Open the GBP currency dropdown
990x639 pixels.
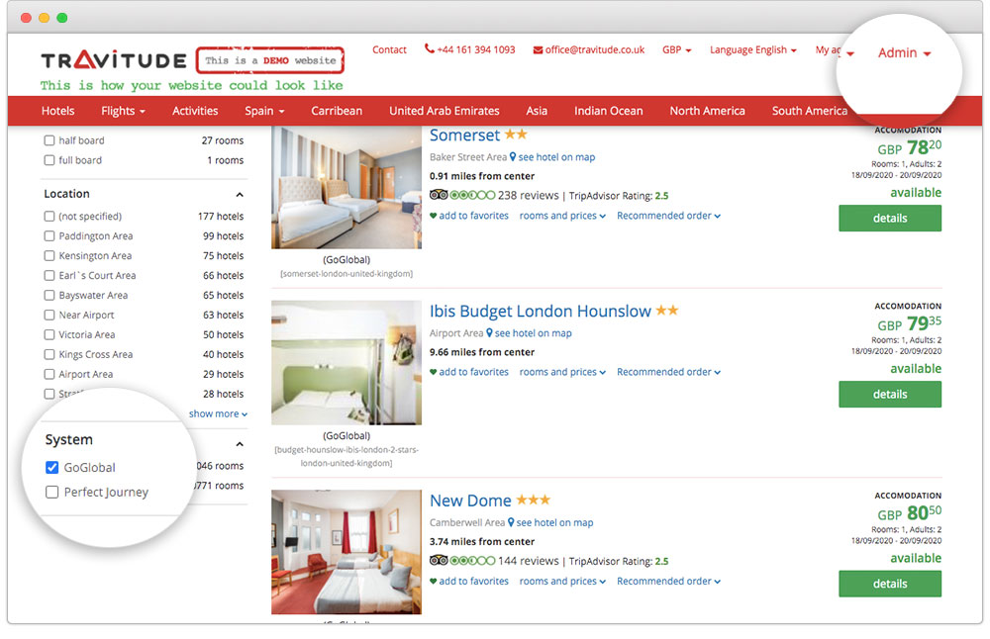point(677,50)
